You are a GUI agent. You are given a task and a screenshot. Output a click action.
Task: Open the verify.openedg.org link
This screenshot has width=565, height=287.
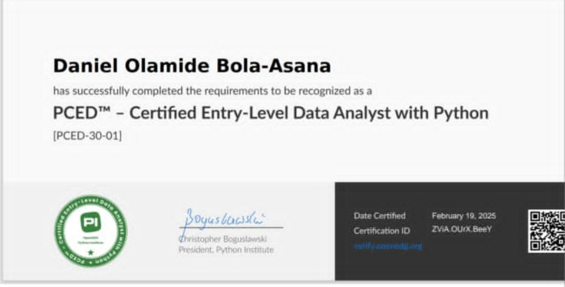[x=388, y=246]
